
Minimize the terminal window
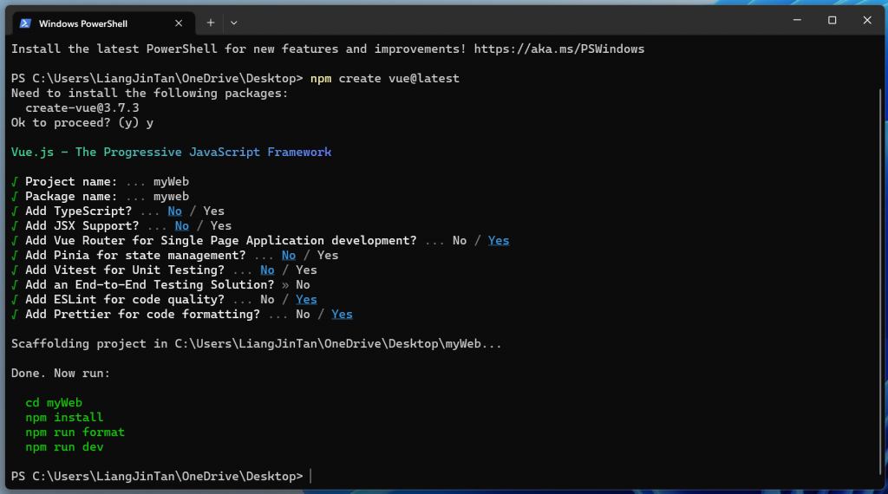[797, 21]
